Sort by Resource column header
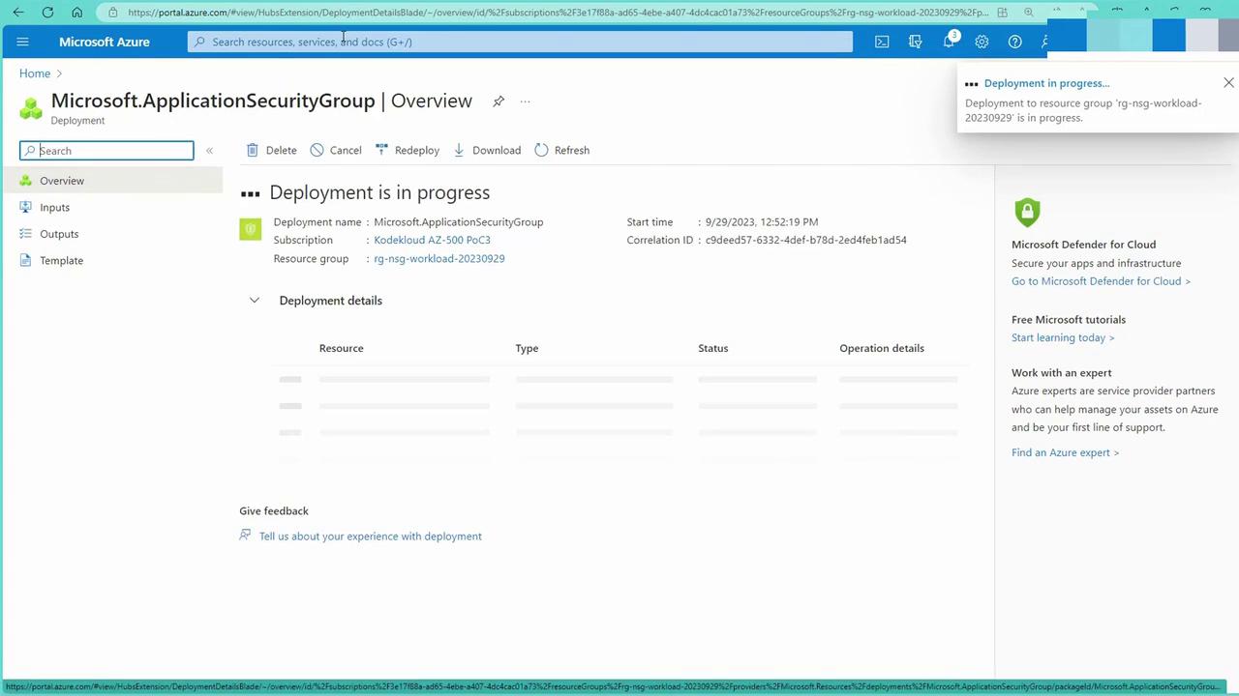This screenshot has width=1239, height=696. (341, 348)
